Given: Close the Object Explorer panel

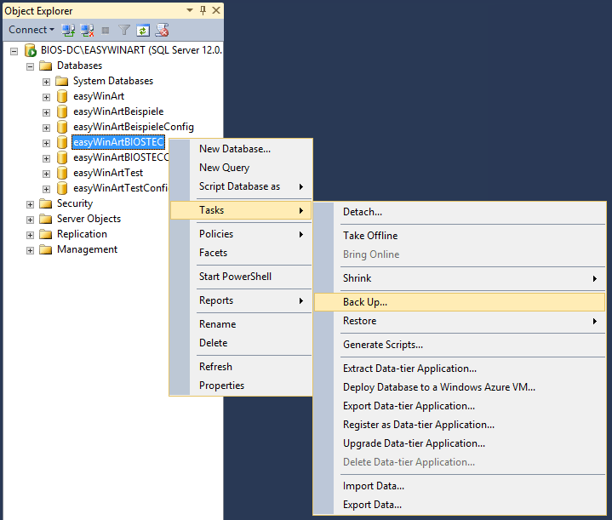Looking at the screenshot, I should [216, 10].
